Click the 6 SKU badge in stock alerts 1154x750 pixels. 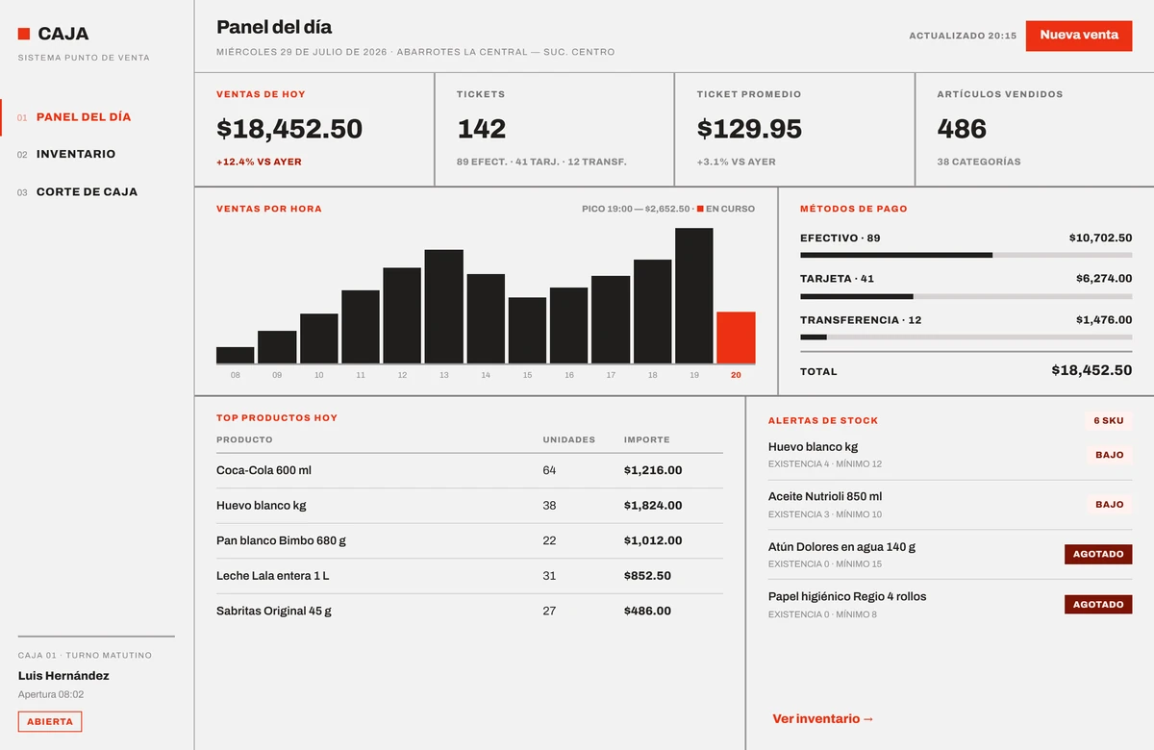pyautogui.click(x=1109, y=420)
